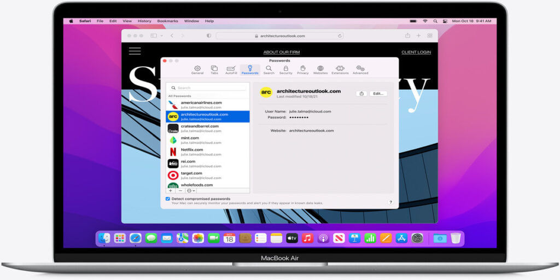Viewport: 560px width, 280px height.
Task: Open the File menu
Action: [x=100, y=21]
